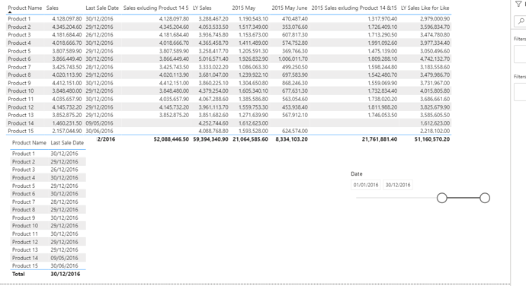Select Product 7 in the lower table
The width and height of the screenshot is (526, 286).
(x=24, y=202)
